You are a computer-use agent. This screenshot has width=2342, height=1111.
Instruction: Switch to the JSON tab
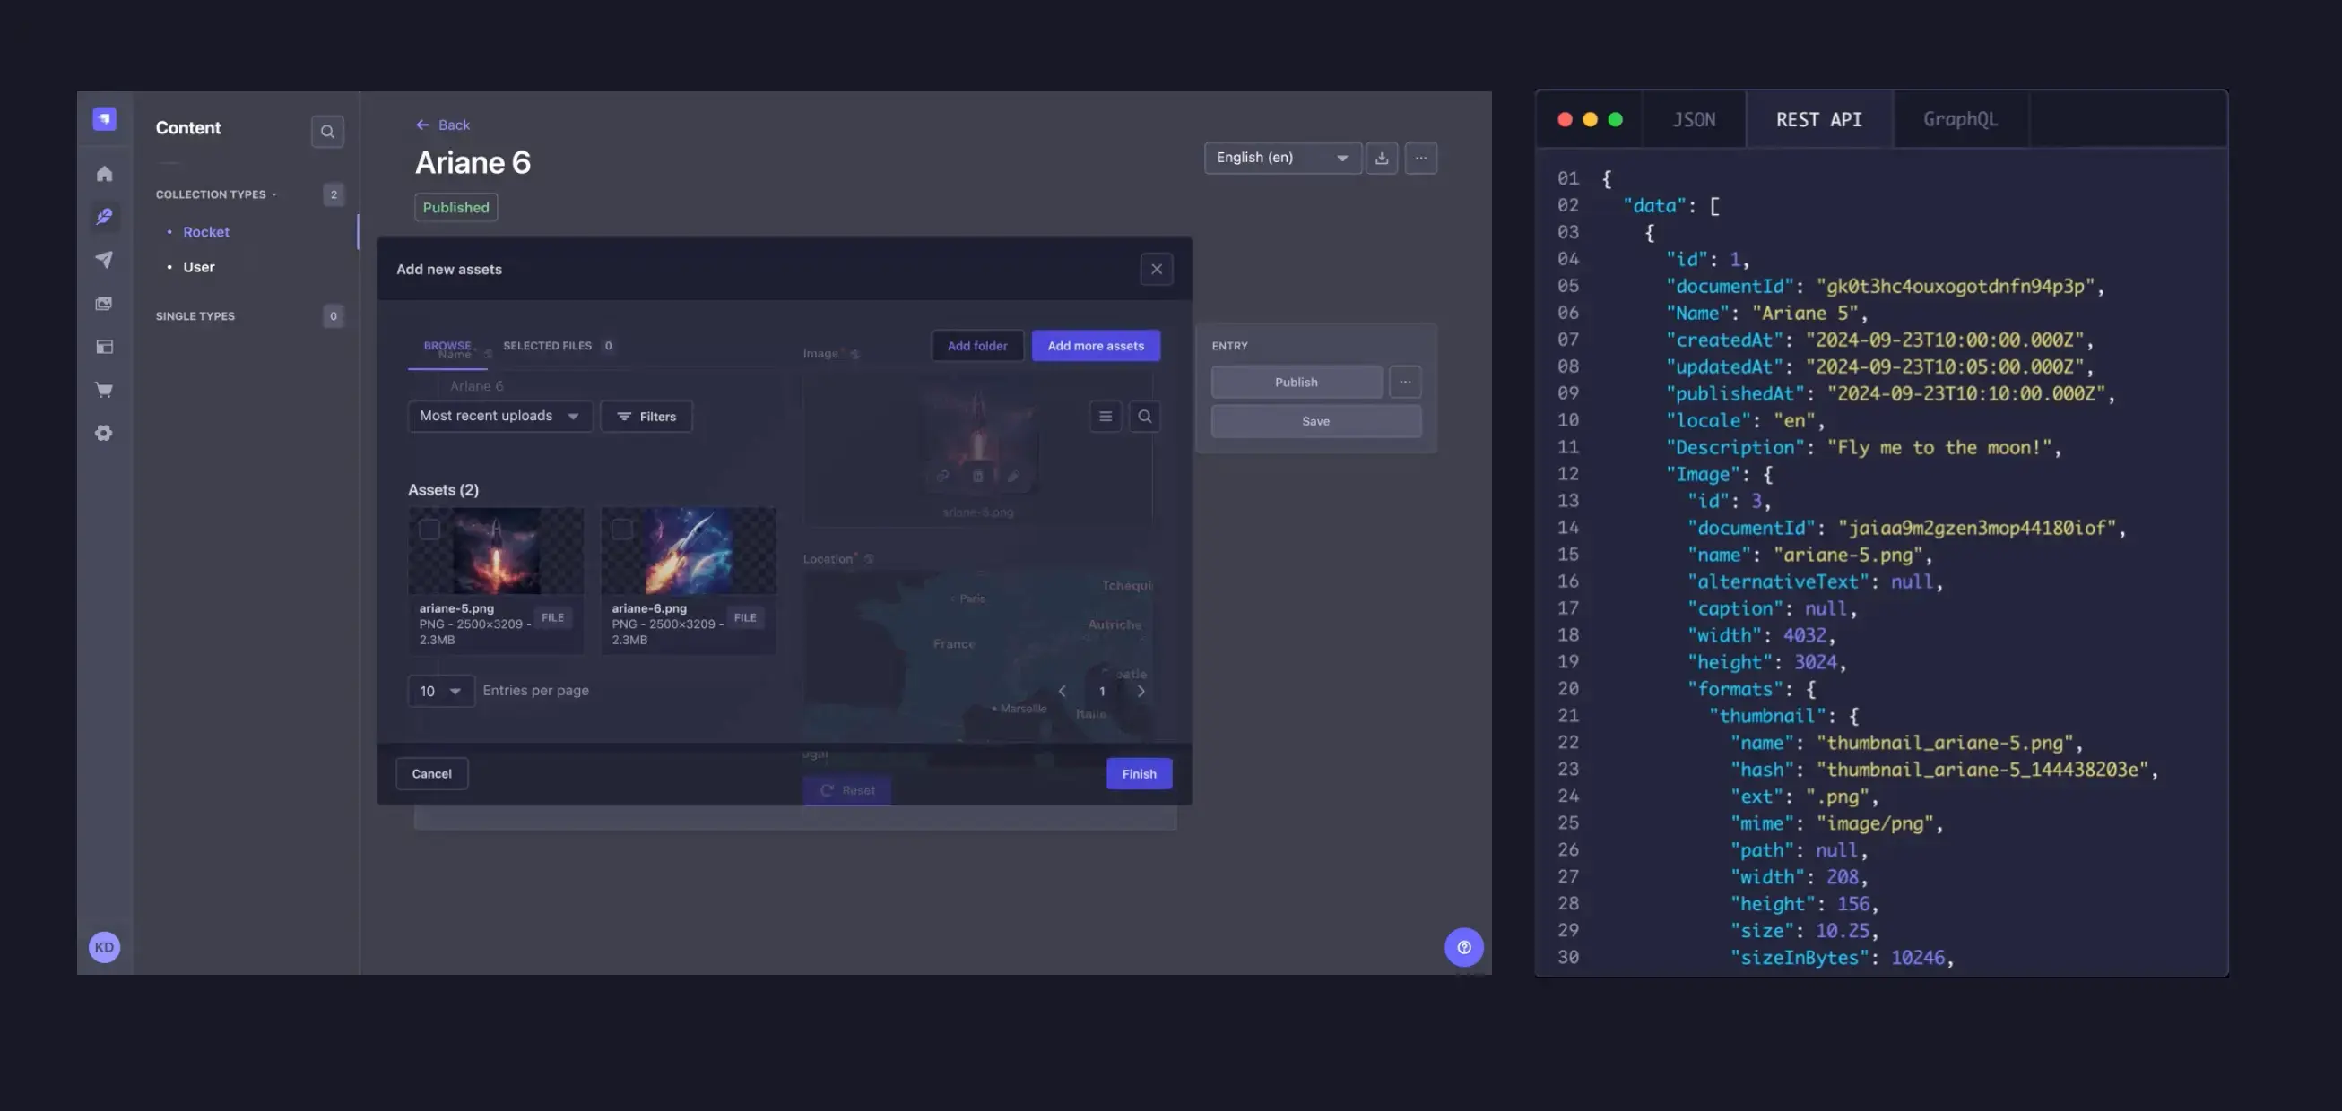click(x=1694, y=119)
